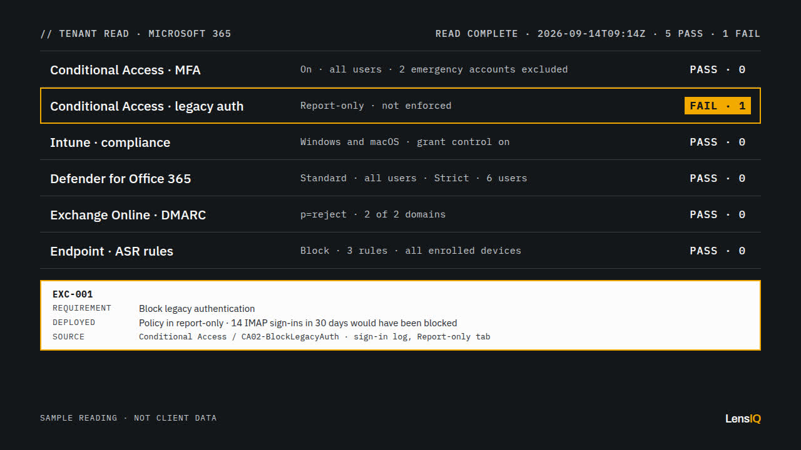Select the "Endpoint · ASR rules" row title
Image resolution: width=801 pixels, height=450 pixels.
click(111, 251)
